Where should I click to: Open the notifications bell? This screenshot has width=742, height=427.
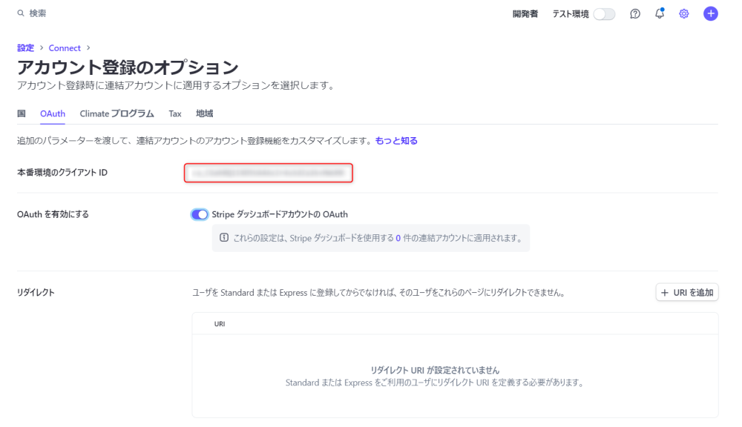pyautogui.click(x=660, y=13)
